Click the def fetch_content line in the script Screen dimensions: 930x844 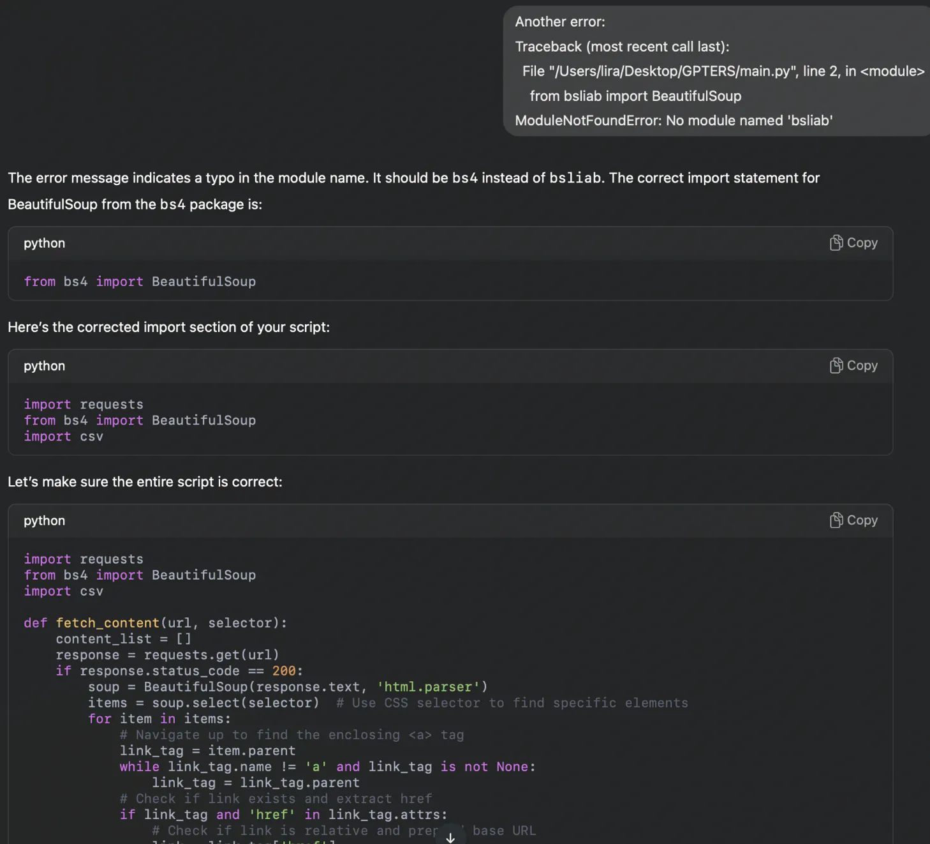(155, 623)
